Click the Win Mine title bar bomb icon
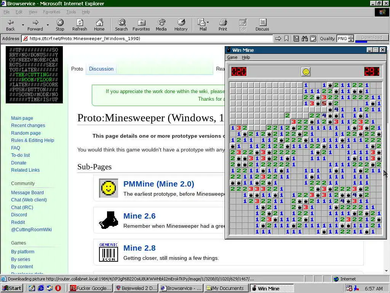 tap(229, 50)
